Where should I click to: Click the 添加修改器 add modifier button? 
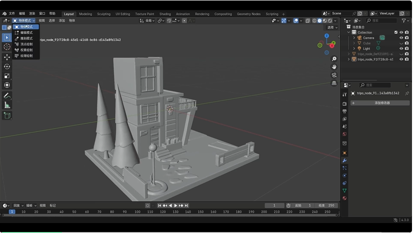[380, 103]
